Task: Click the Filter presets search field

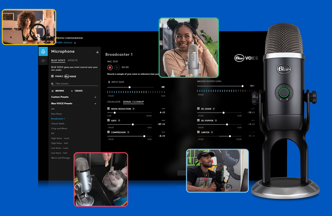Action: 74,84
